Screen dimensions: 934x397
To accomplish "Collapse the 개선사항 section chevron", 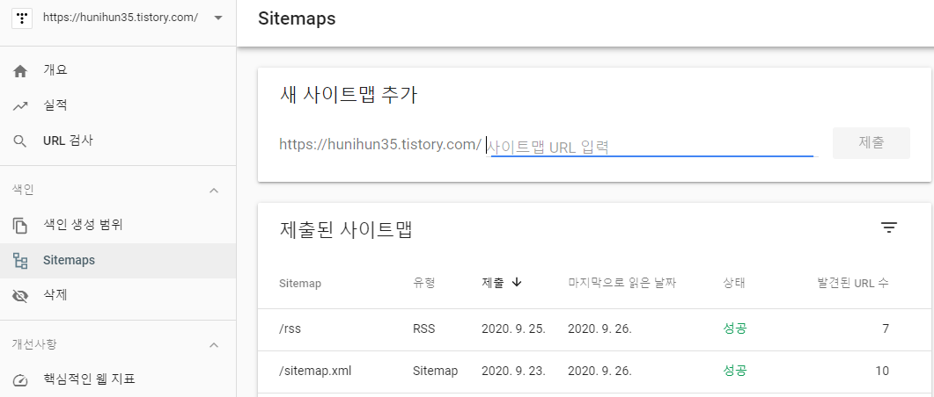I will 215,345.
